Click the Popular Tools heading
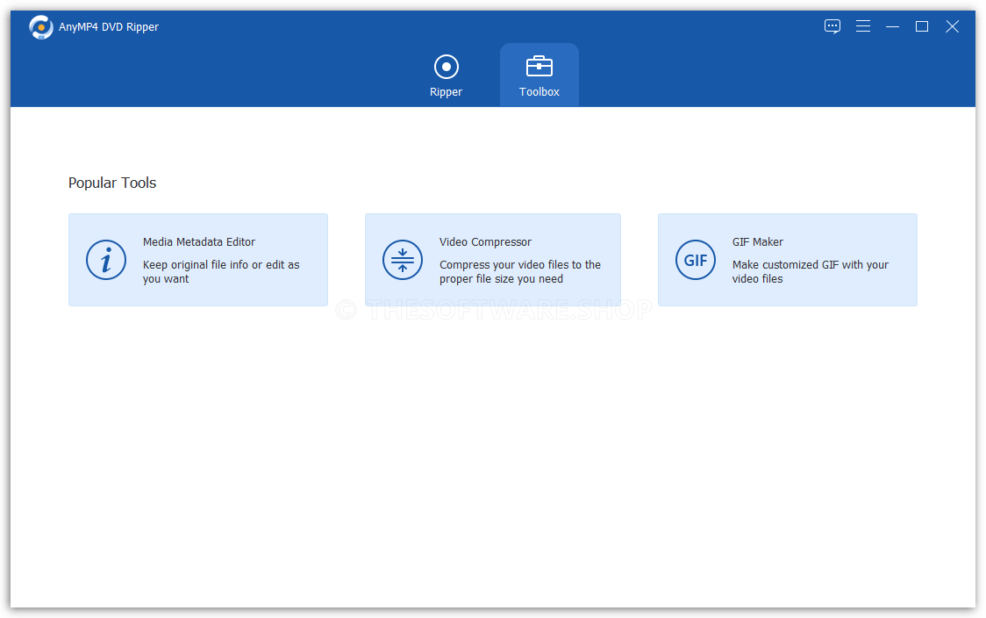Image resolution: width=986 pixels, height=618 pixels. [112, 183]
